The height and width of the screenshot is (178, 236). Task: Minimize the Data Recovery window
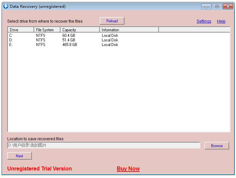click(206, 7)
